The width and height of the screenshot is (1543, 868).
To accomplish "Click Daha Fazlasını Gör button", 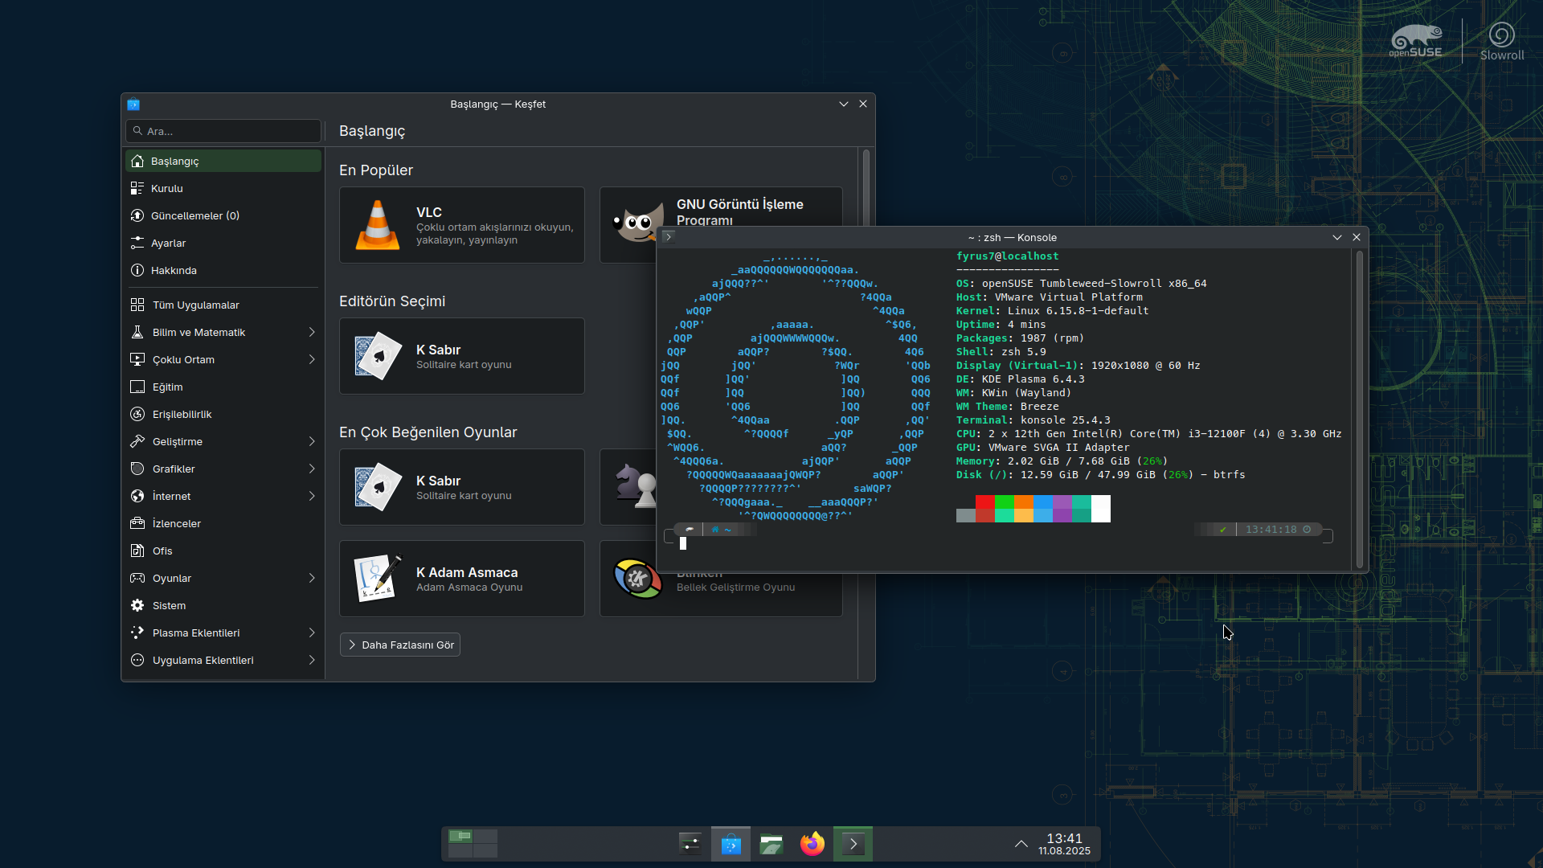I will click(400, 645).
